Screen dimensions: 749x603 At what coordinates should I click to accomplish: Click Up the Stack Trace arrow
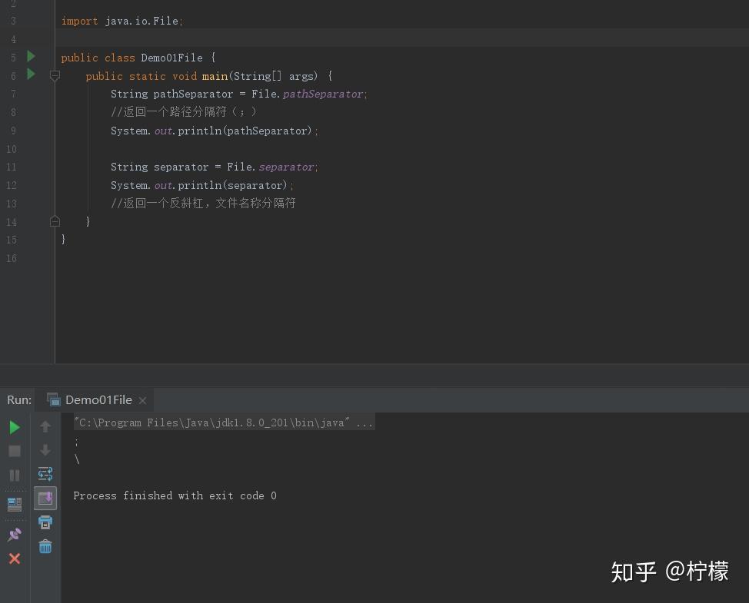(45, 426)
